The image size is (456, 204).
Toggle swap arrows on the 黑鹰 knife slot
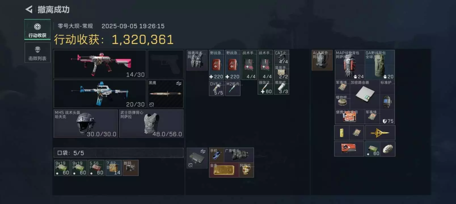(x=179, y=84)
